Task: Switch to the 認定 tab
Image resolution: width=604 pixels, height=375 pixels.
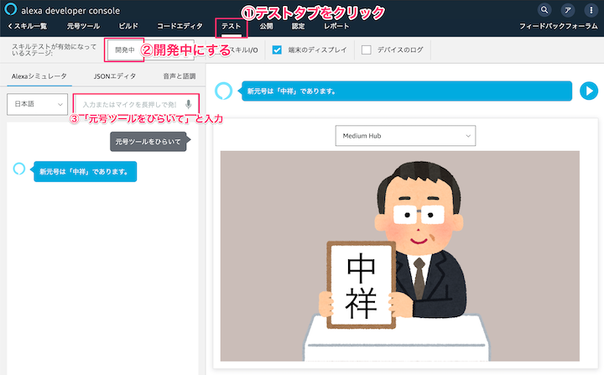Action: (298, 26)
